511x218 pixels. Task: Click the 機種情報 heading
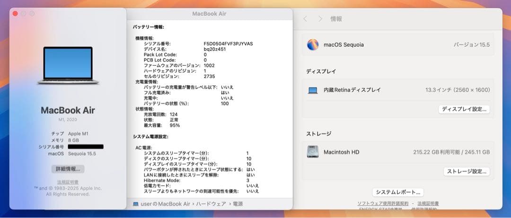coord(145,38)
